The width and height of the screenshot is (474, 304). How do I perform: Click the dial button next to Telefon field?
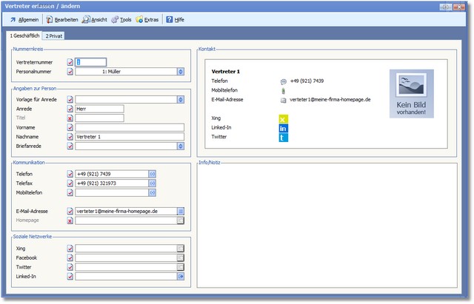click(x=153, y=174)
